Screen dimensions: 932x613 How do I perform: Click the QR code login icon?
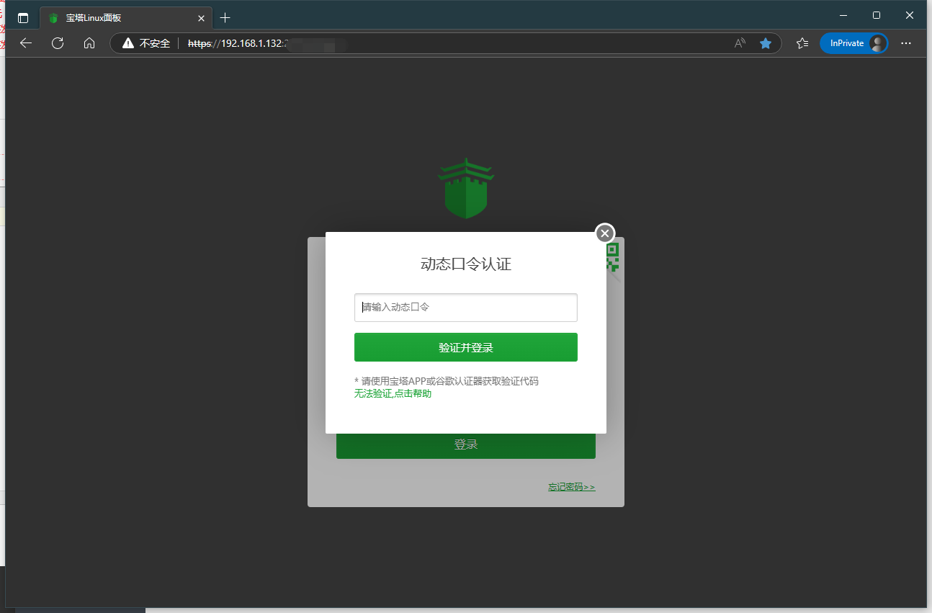click(x=612, y=257)
